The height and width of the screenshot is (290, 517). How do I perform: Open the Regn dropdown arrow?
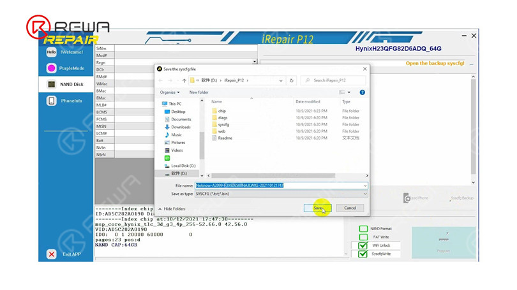pos(254,62)
